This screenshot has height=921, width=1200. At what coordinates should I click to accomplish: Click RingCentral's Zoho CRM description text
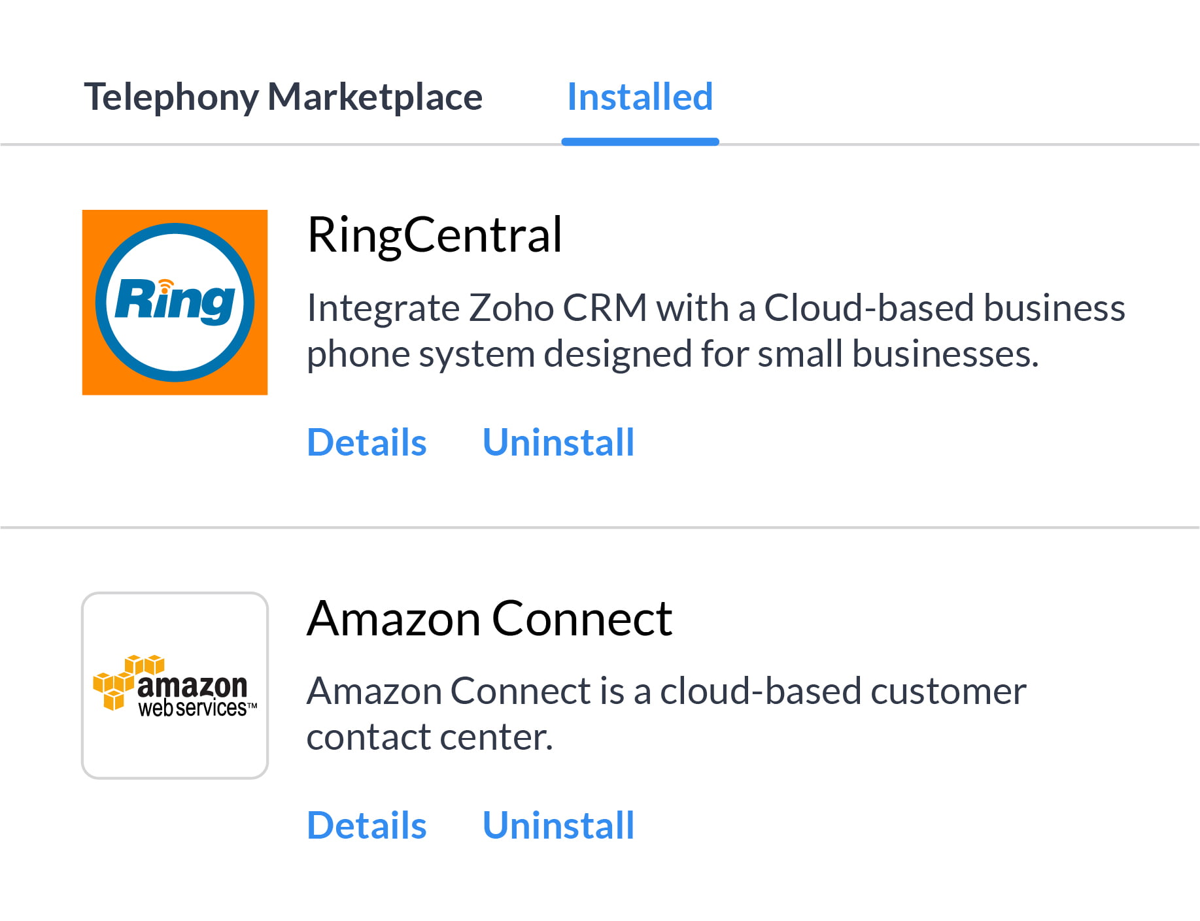click(x=715, y=331)
